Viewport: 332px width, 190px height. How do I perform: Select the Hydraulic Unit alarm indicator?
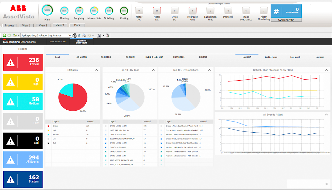[x=192, y=11]
